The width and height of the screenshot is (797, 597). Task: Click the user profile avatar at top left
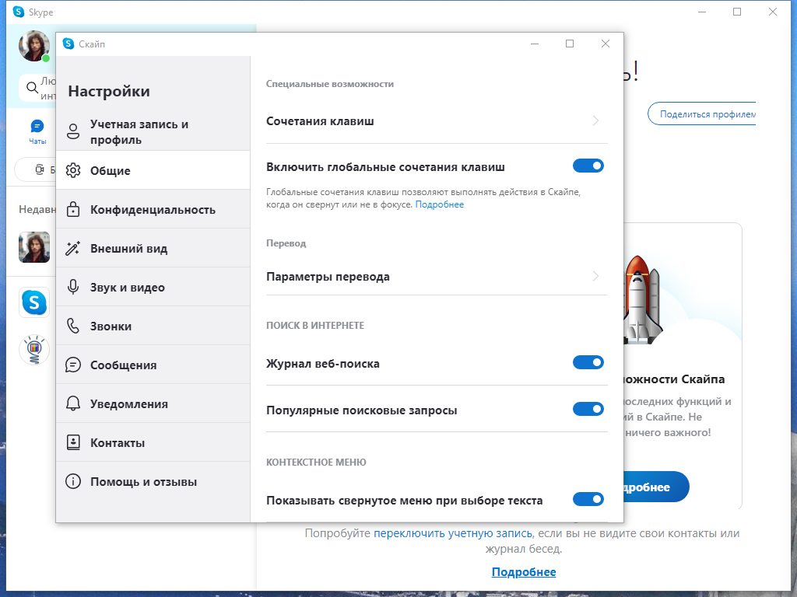34,46
